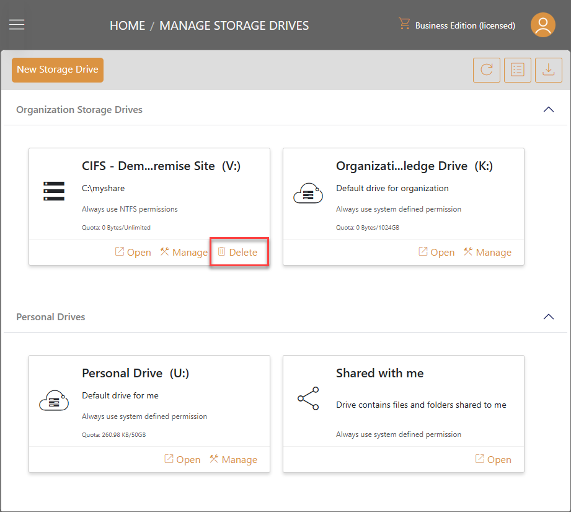Click the HOME breadcrumb link

point(128,26)
